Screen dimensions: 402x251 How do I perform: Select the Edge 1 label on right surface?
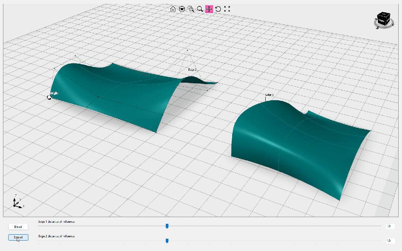(x=269, y=95)
